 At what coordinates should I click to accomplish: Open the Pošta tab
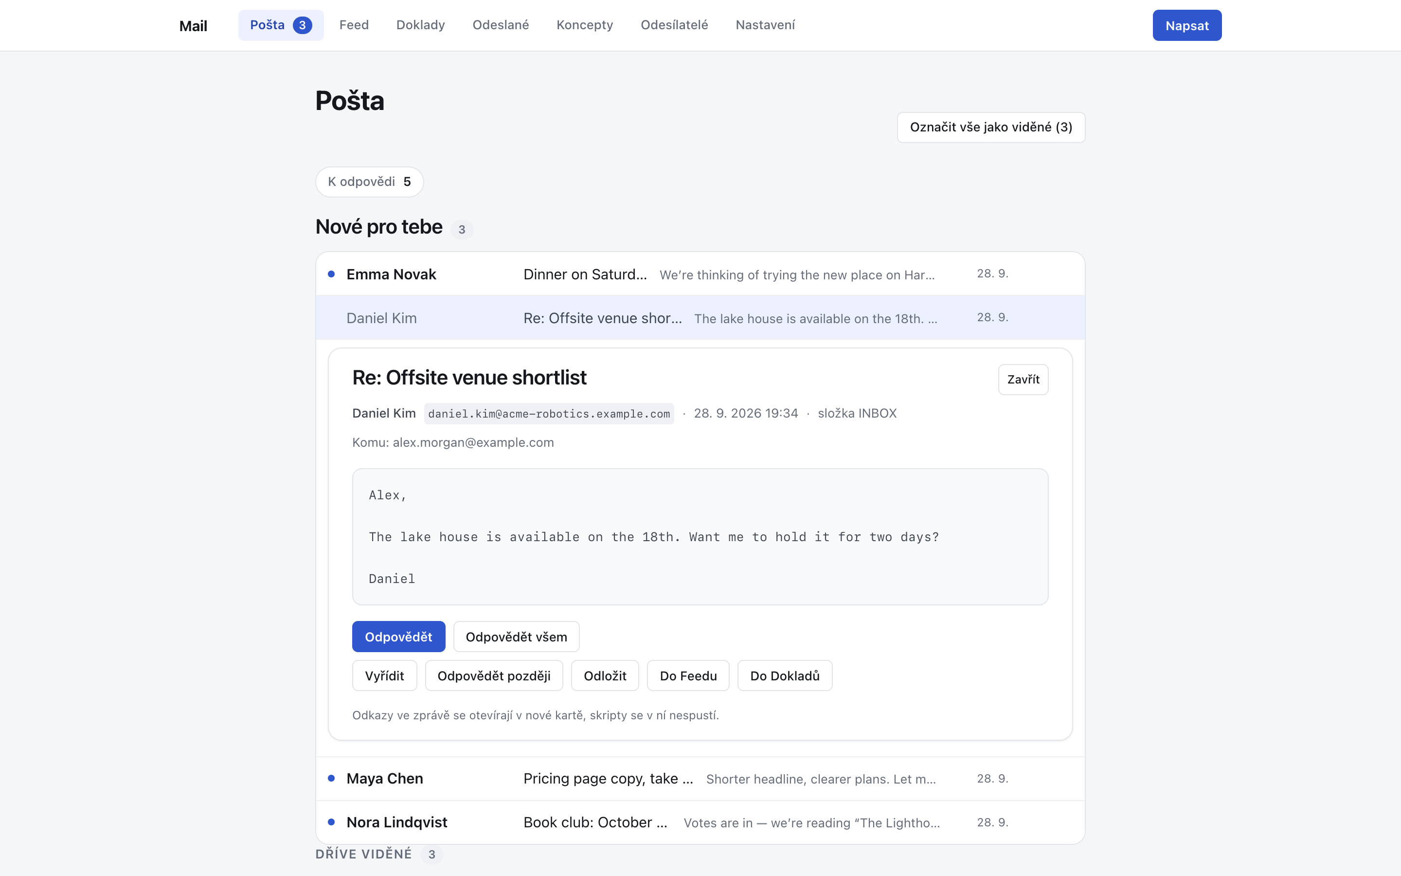[x=281, y=25]
